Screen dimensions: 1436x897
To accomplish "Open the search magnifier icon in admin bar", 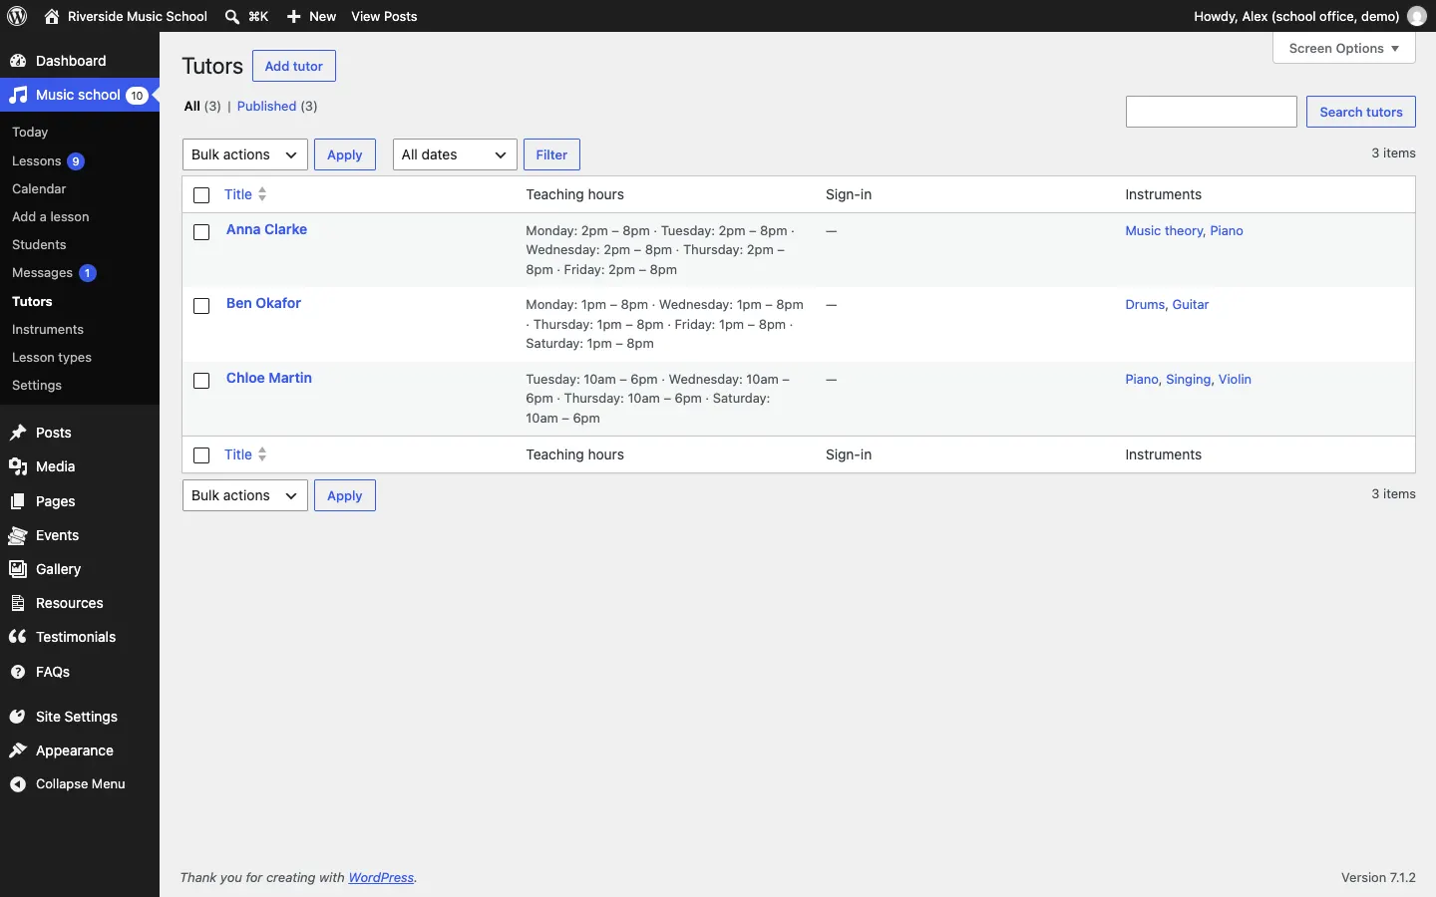I will [x=232, y=16].
